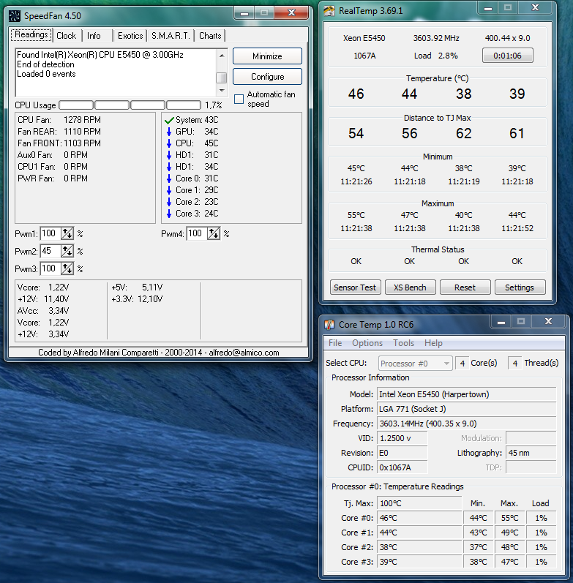
Task: Adjust the Pwm4 spinner arrows
Action: (x=214, y=233)
